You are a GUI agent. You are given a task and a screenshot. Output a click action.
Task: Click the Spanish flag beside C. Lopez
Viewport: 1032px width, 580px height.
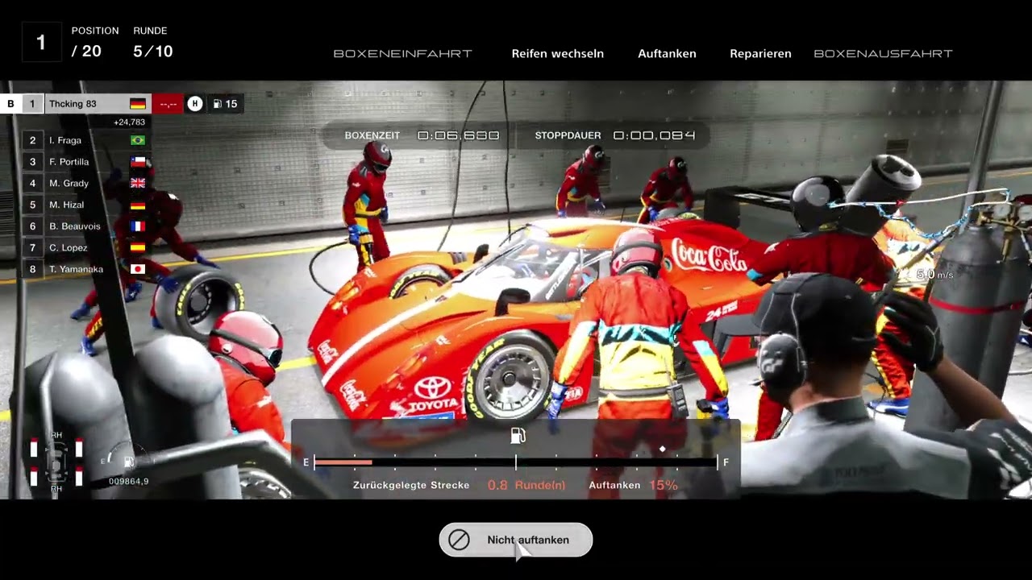pos(138,247)
